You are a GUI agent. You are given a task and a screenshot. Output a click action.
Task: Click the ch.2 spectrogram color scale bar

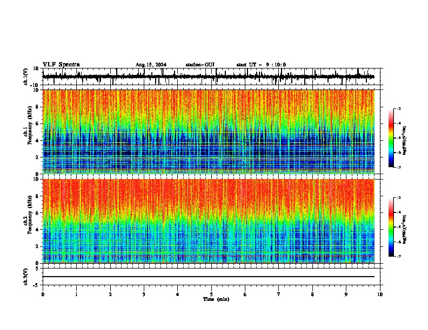point(391,227)
